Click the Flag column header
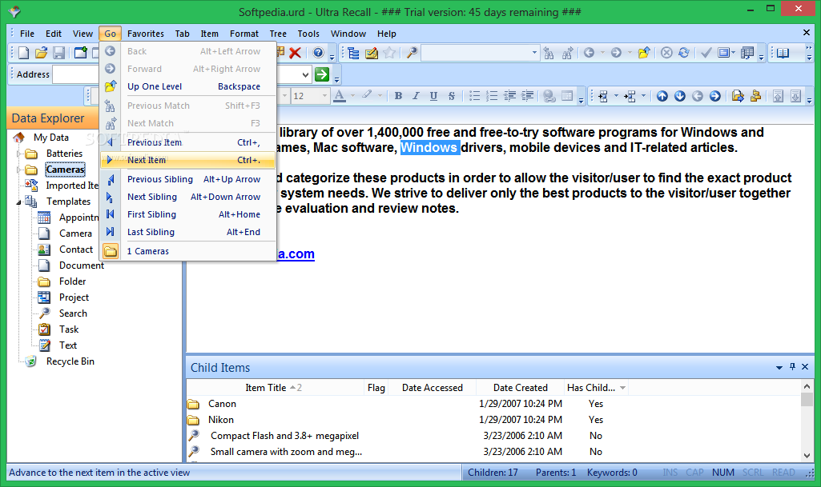 376,388
